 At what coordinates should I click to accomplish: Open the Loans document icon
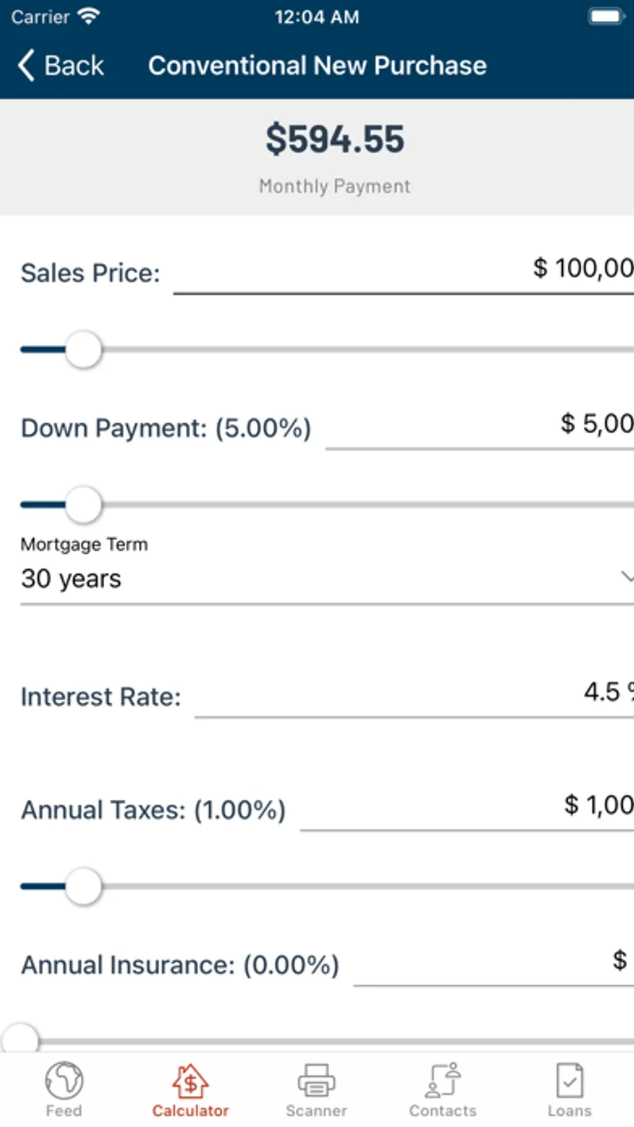pos(569,1080)
